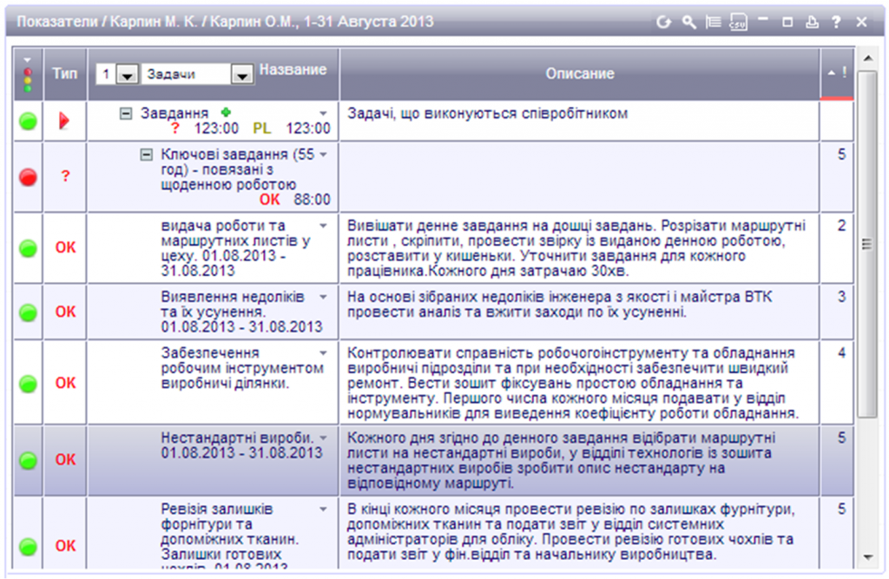Click the OK type marker for Нестандартні вироби
The width and height of the screenshot is (889, 579).
pyautogui.click(x=65, y=459)
